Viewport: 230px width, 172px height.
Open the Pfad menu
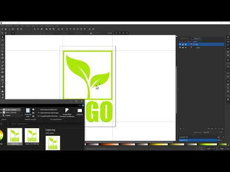tap(33, 26)
